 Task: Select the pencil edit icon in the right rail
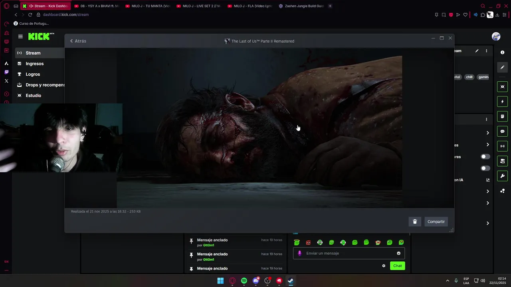[x=502, y=67]
